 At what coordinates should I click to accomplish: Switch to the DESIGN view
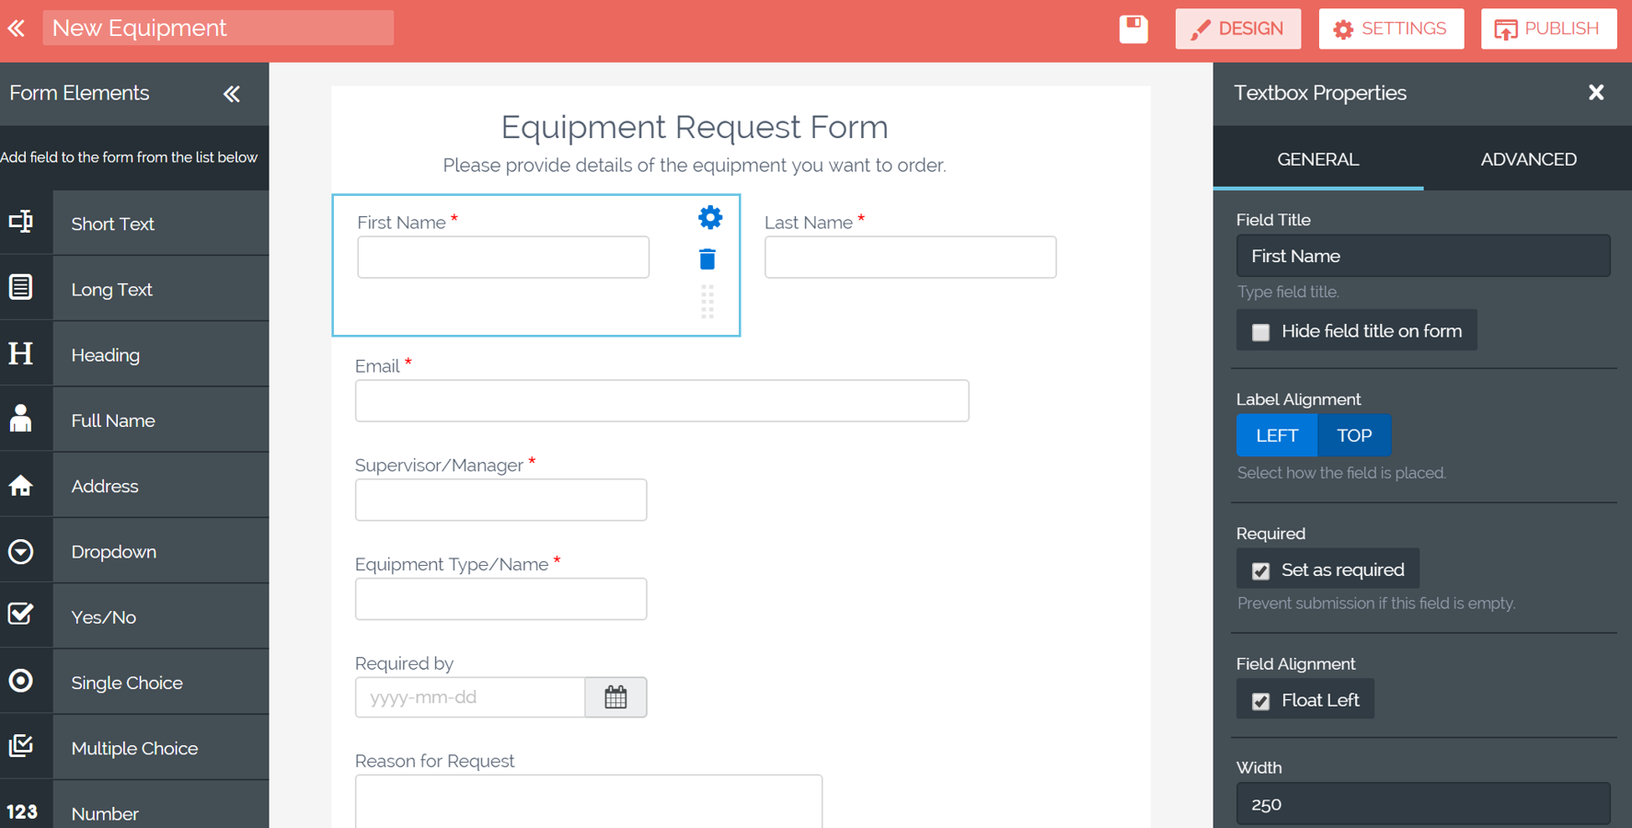point(1238,29)
